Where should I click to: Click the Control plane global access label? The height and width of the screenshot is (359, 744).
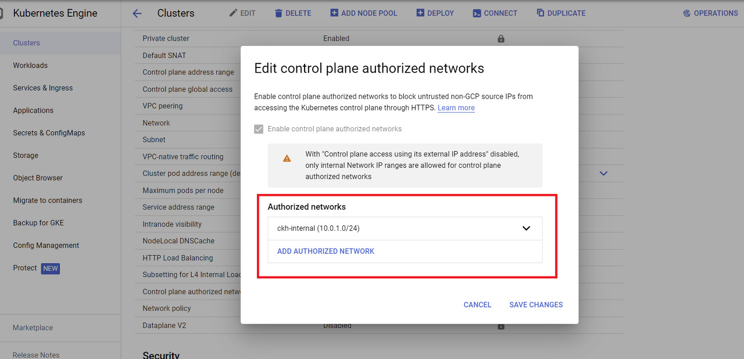tap(187, 89)
